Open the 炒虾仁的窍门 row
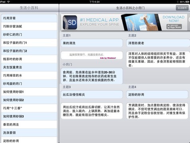 coord(29,35)
